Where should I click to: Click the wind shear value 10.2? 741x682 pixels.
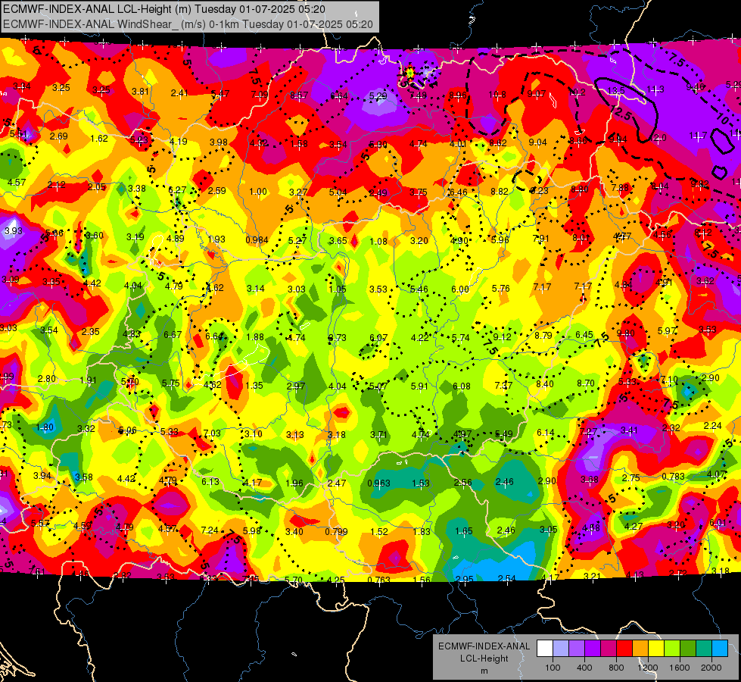[577, 92]
